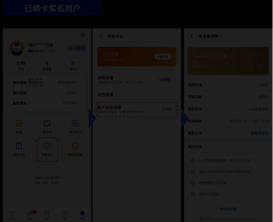This screenshot has height=222, width=273.
Task: Expand 我的借款 12400.0 row chevron
Action: coord(81,93)
